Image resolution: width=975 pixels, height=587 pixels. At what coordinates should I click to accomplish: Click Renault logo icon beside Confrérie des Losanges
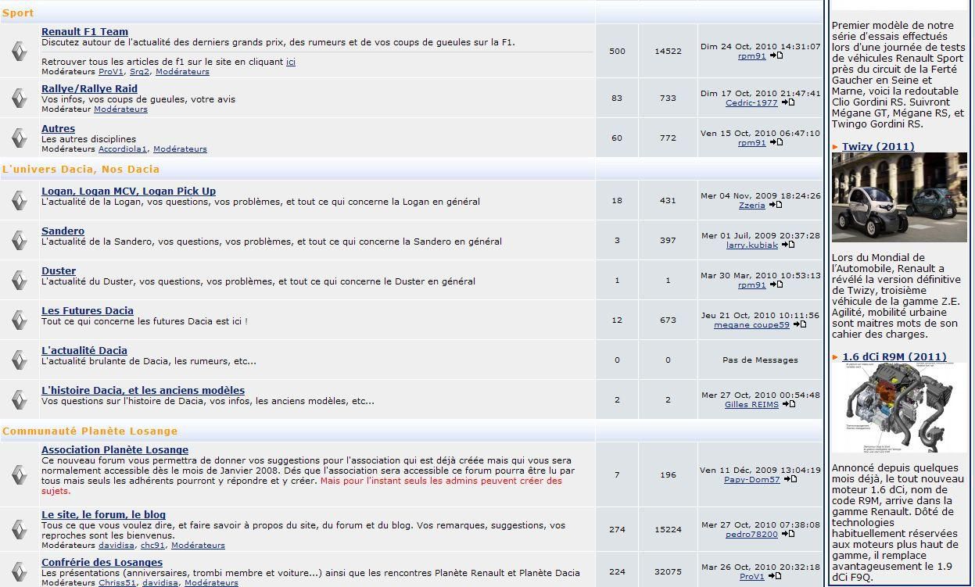pyautogui.click(x=20, y=571)
